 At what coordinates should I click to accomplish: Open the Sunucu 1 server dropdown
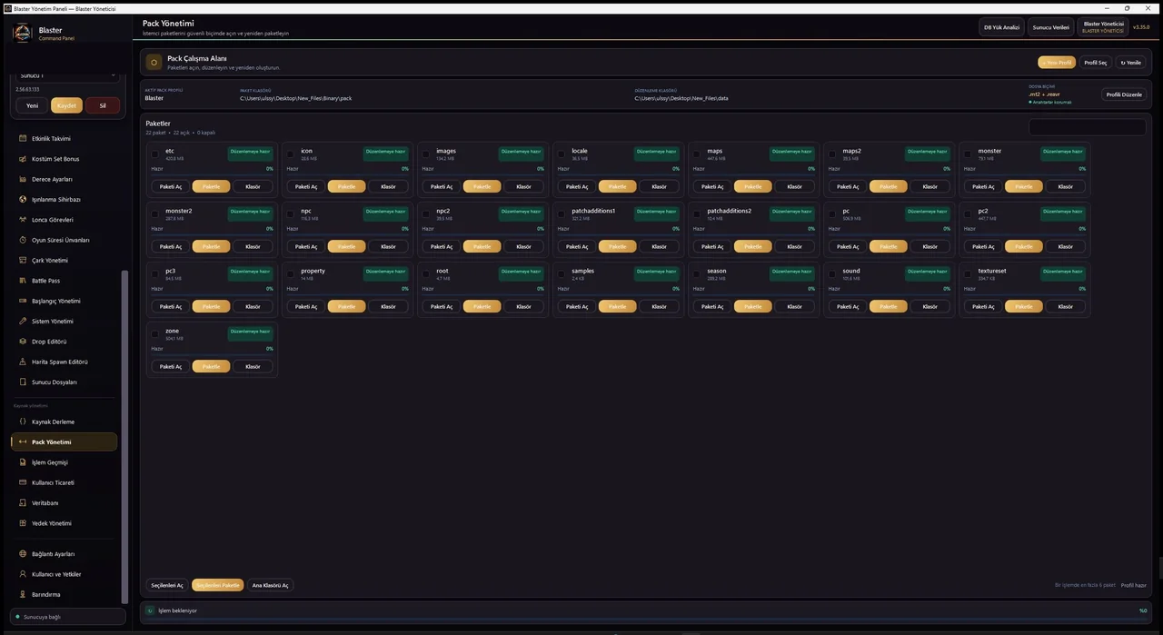[67, 75]
